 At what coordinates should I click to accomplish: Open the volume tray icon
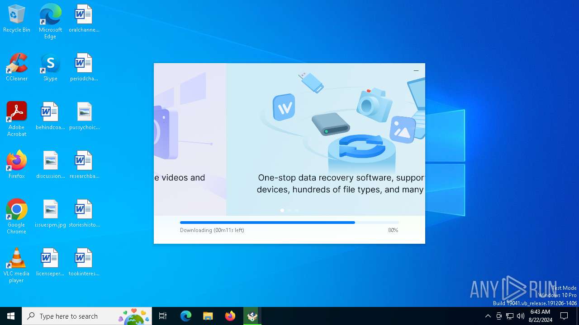click(521, 316)
